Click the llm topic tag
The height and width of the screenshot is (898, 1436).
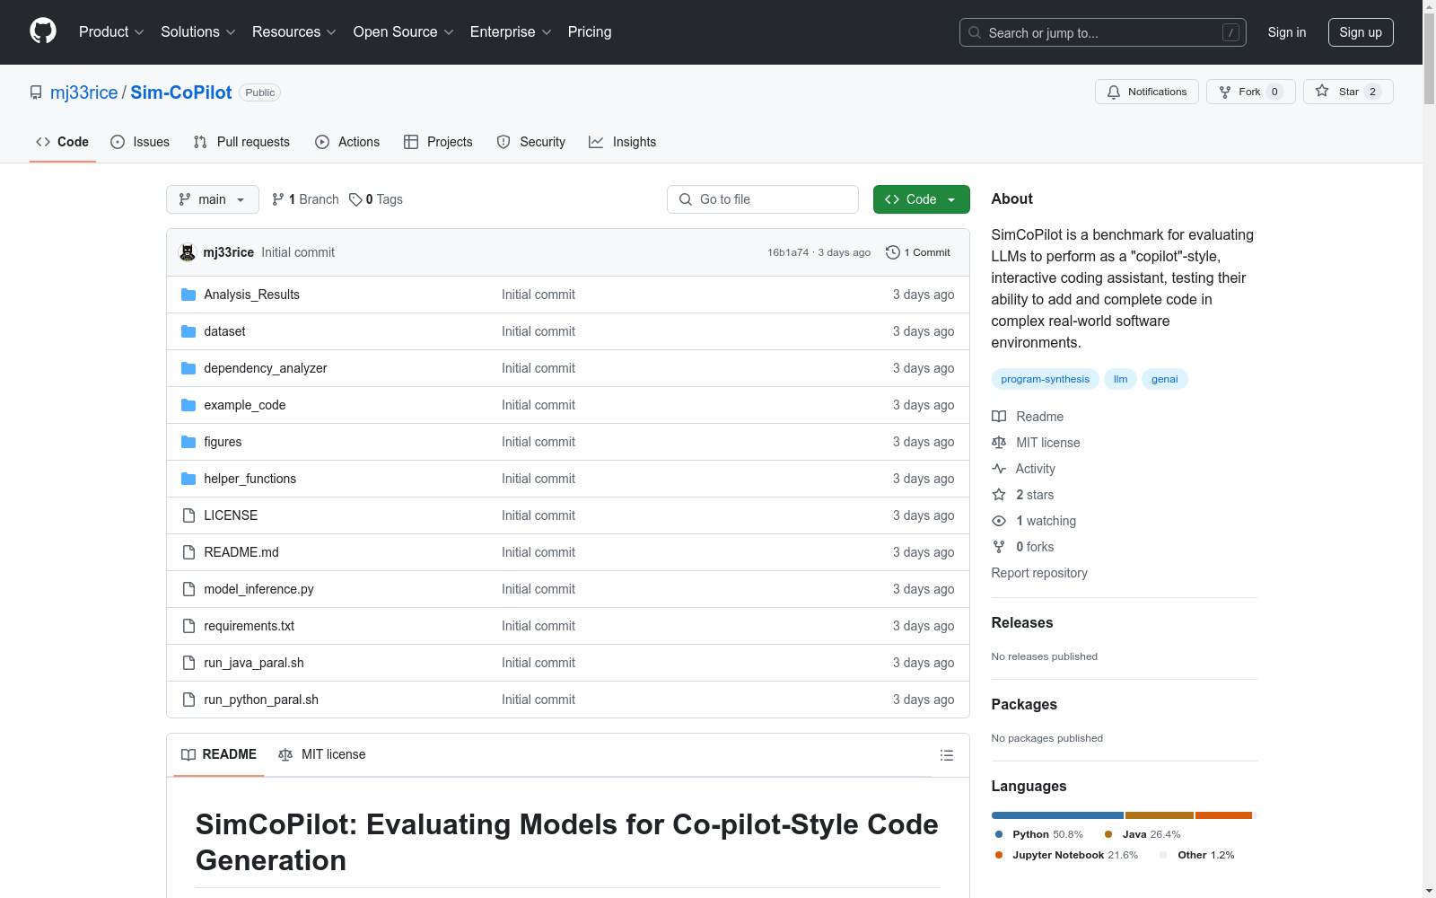tap(1121, 379)
